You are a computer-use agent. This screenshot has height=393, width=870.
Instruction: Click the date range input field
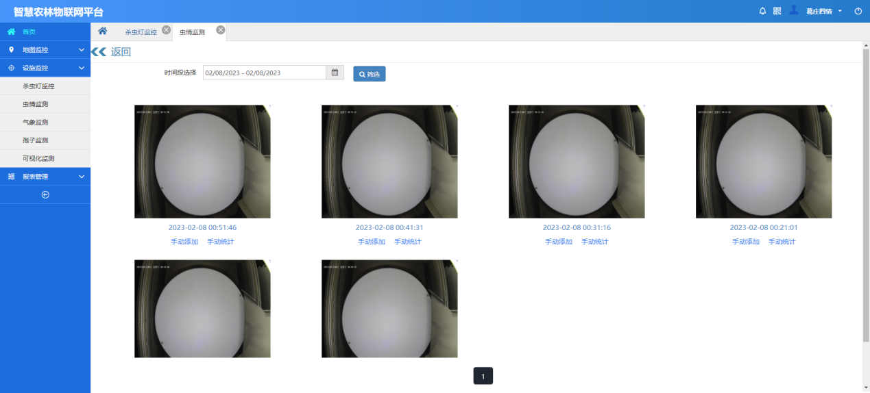pos(264,73)
